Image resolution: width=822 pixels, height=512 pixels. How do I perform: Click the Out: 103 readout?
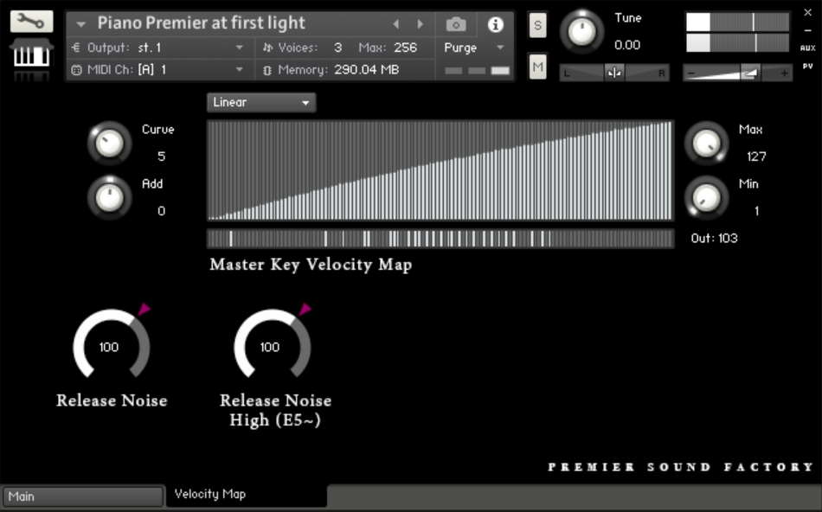pyautogui.click(x=714, y=239)
